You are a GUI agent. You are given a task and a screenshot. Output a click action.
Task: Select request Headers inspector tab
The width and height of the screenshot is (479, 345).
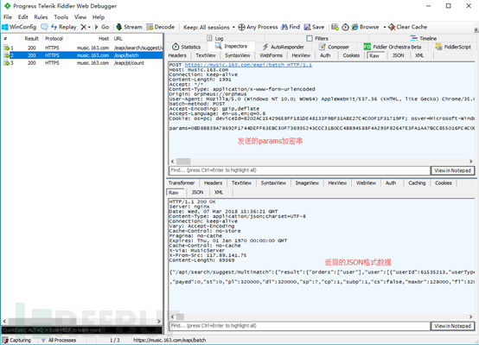click(177, 55)
